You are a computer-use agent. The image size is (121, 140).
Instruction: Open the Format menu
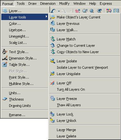click(8, 4)
